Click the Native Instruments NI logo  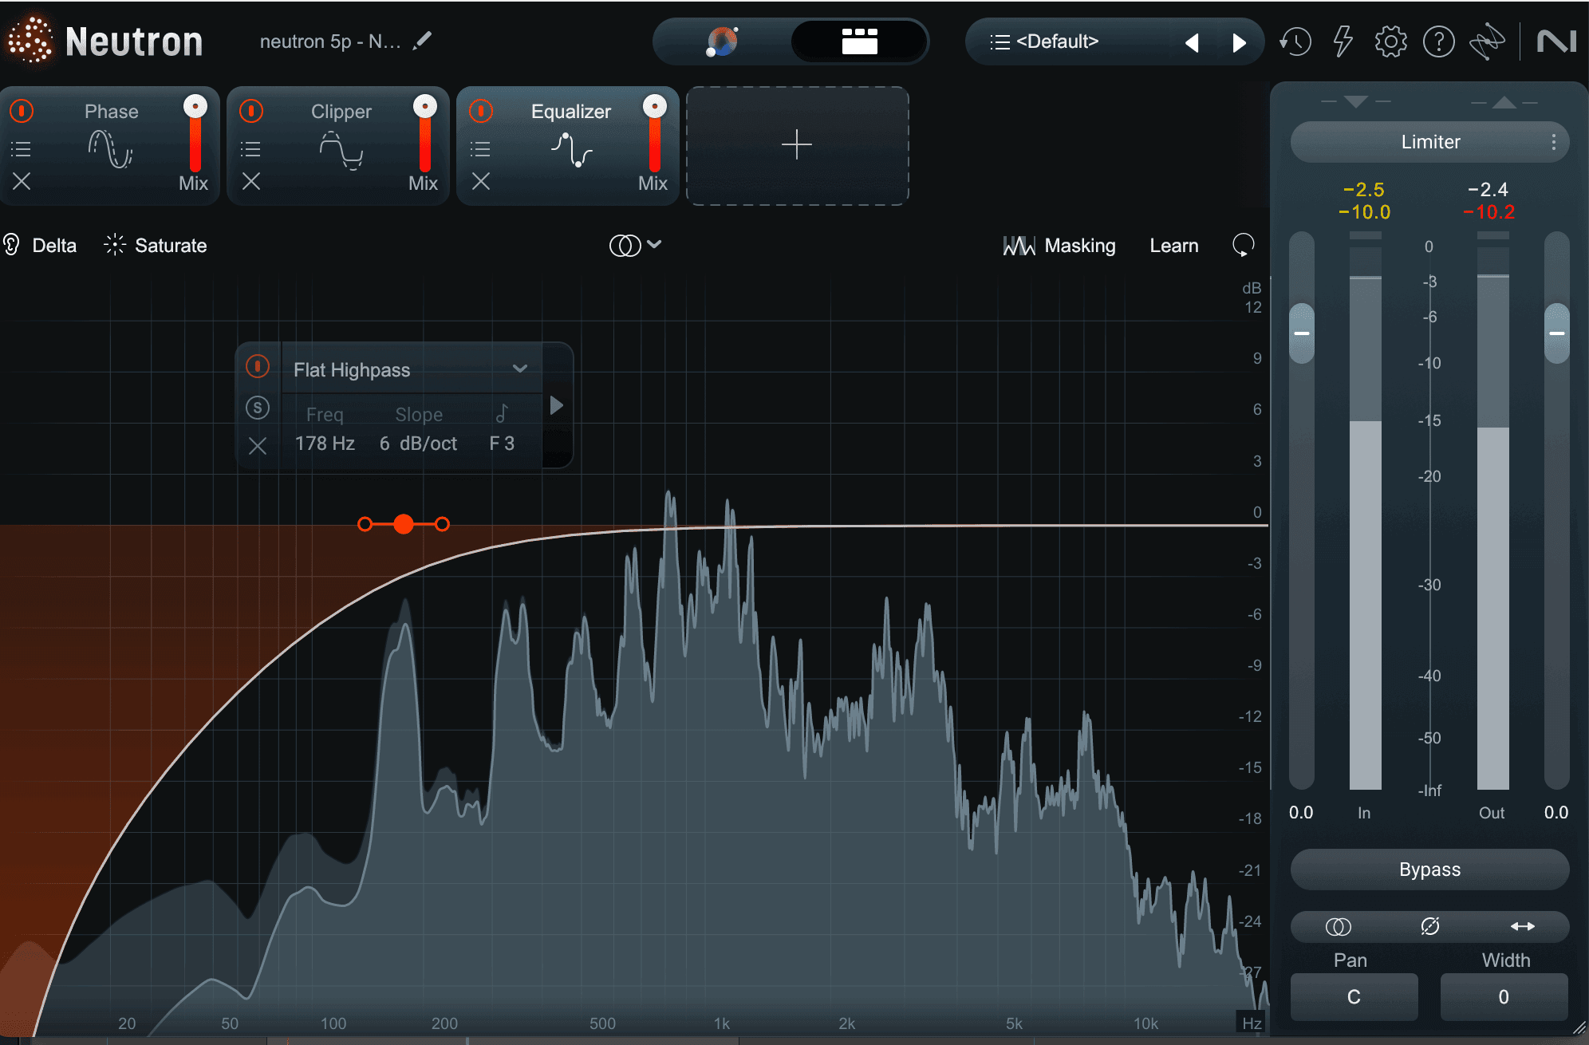(x=1556, y=41)
